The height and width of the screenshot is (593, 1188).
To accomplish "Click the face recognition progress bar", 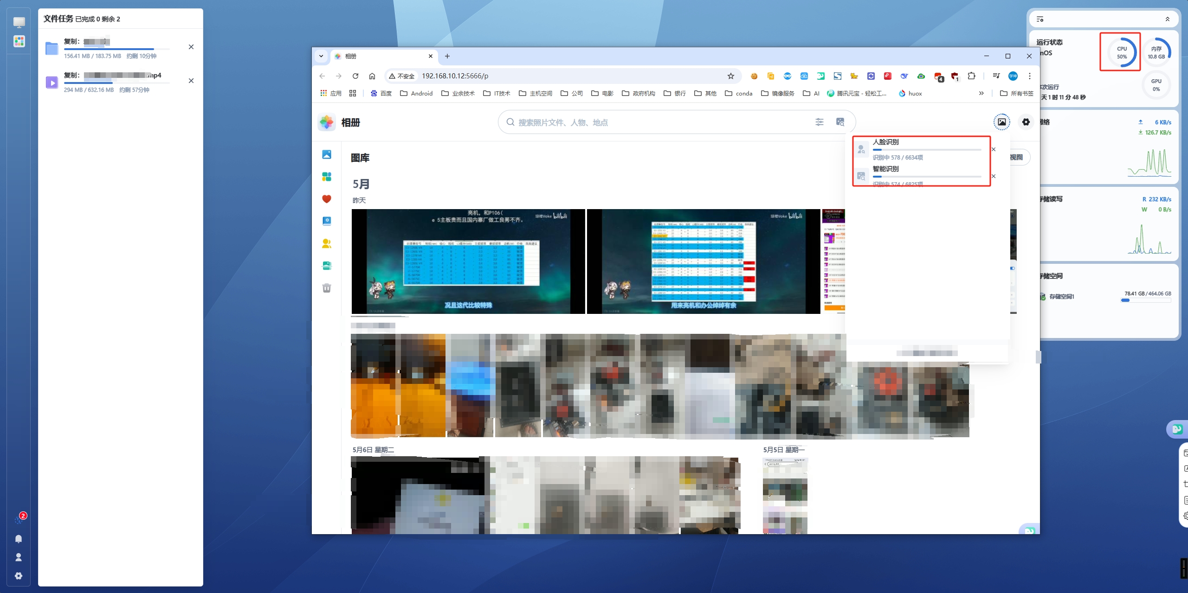I will click(x=927, y=150).
